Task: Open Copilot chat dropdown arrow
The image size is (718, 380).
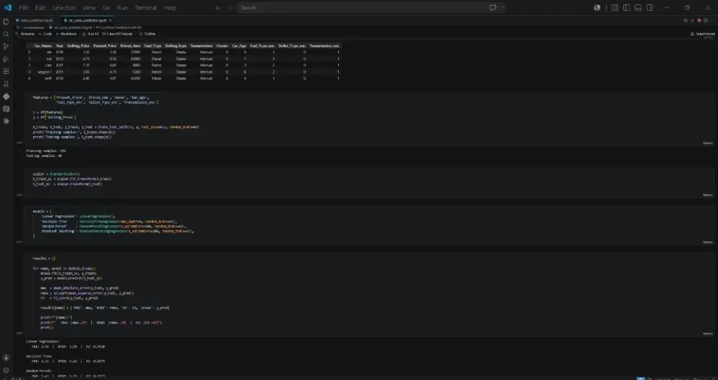Action: 503,8
